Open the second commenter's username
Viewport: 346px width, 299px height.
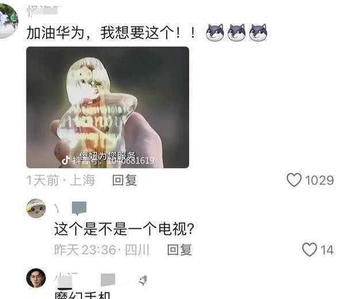[x=71, y=208]
